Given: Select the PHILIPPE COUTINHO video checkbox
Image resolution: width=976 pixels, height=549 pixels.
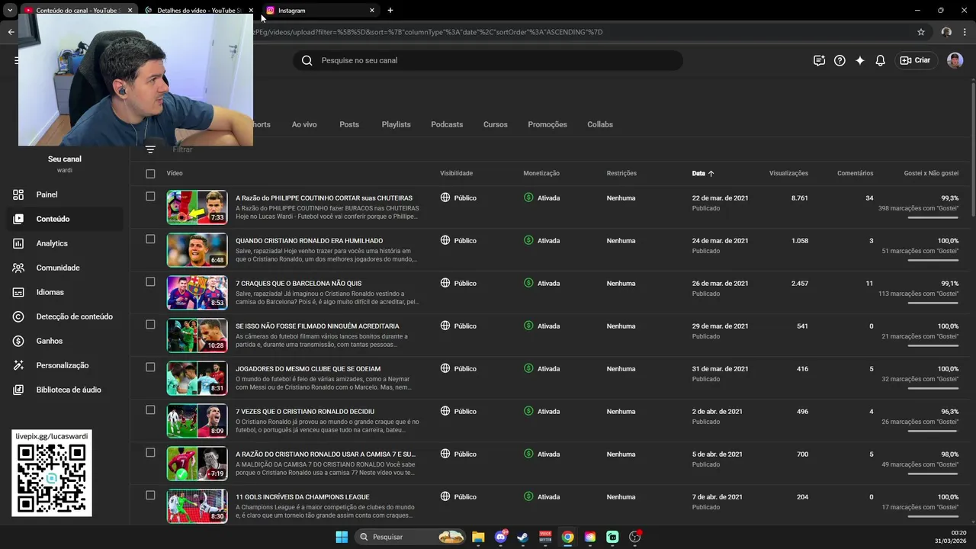Looking at the screenshot, I should (150, 197).
